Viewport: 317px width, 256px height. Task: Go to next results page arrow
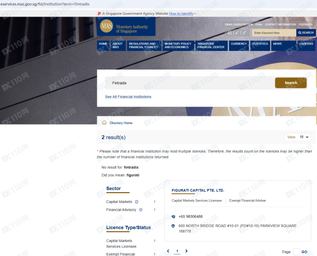[x=187, y=251]
